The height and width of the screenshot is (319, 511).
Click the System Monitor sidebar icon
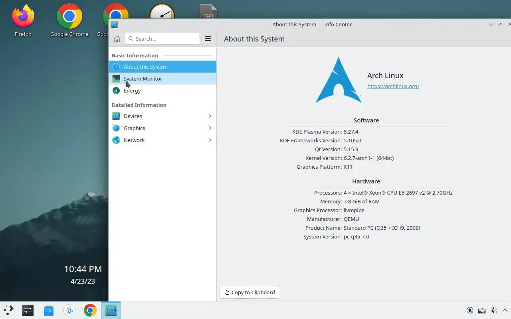pos(116,79)
